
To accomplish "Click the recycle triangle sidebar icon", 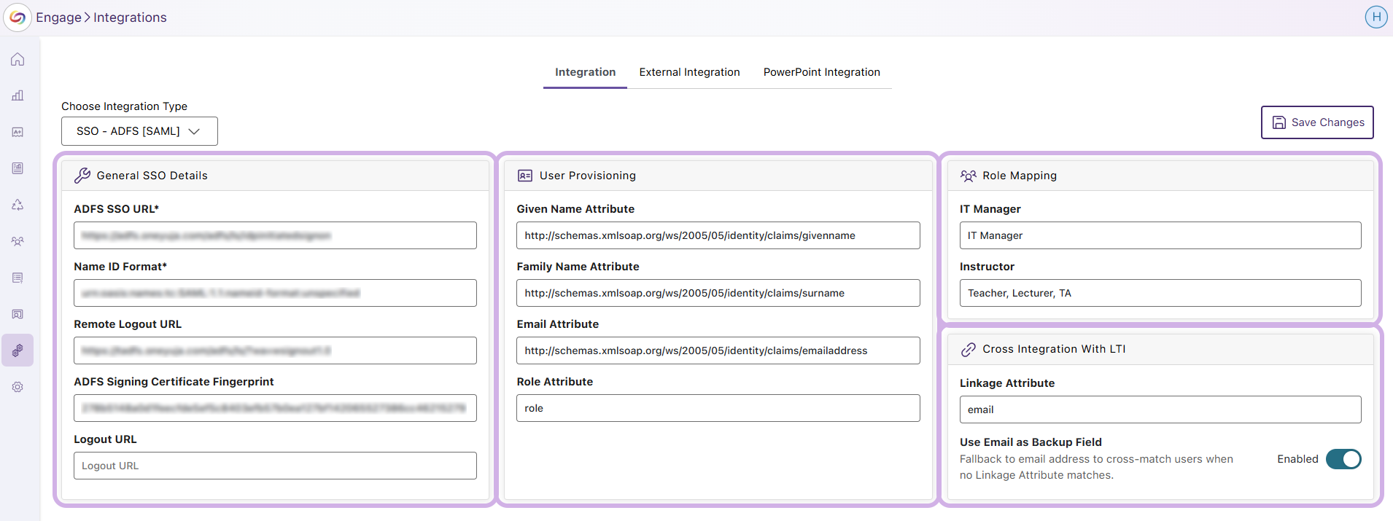I will pos(18,205).
